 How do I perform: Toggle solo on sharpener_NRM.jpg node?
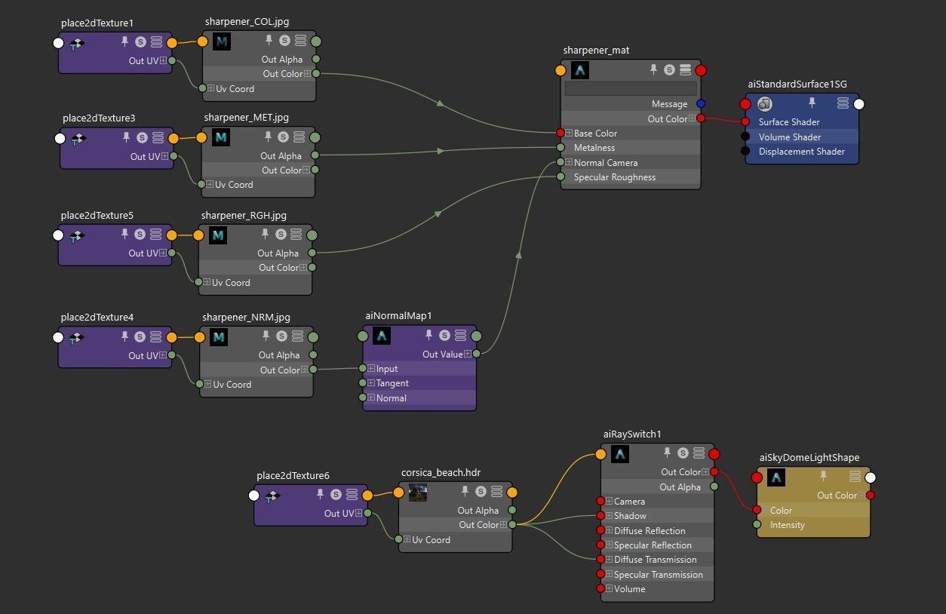click(x=281, y=336)
